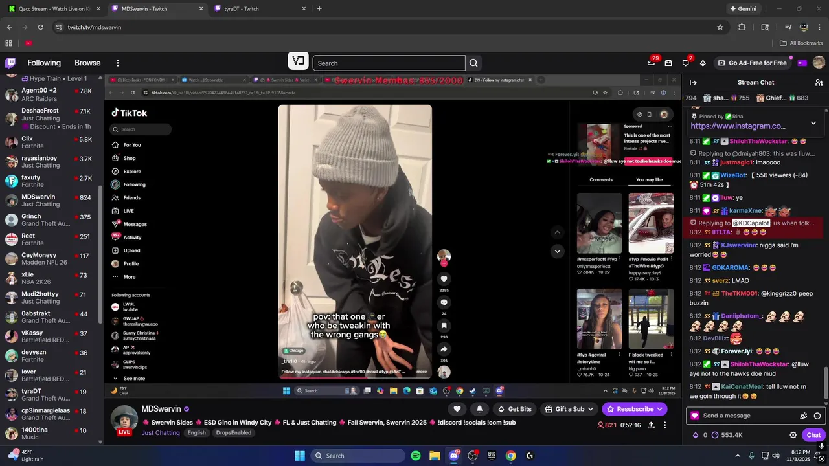This screenshot has width=829, height=466.
Task: Open MDSwervin channel avatar with LIVE badge
Action: [x=124, y=419]
